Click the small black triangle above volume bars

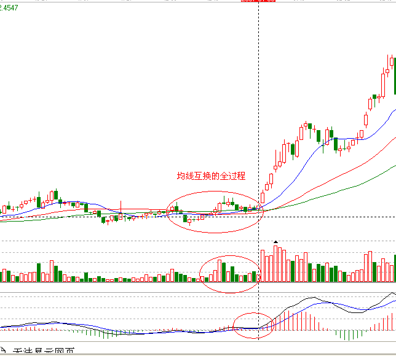(x=276, y=242)
